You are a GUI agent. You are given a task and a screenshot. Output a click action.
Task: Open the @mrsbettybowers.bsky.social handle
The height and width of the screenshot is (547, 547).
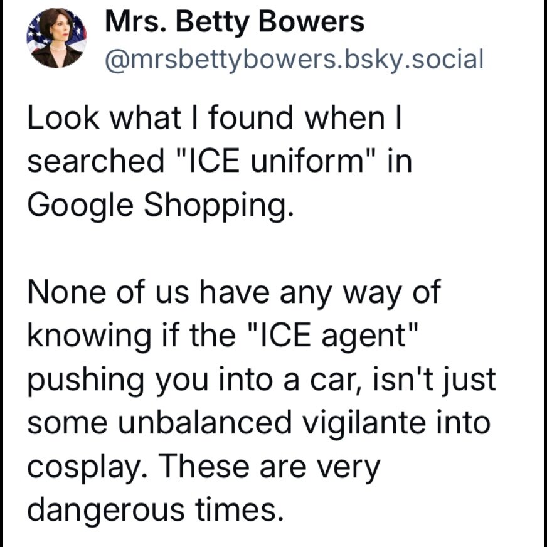coord(294,59)
